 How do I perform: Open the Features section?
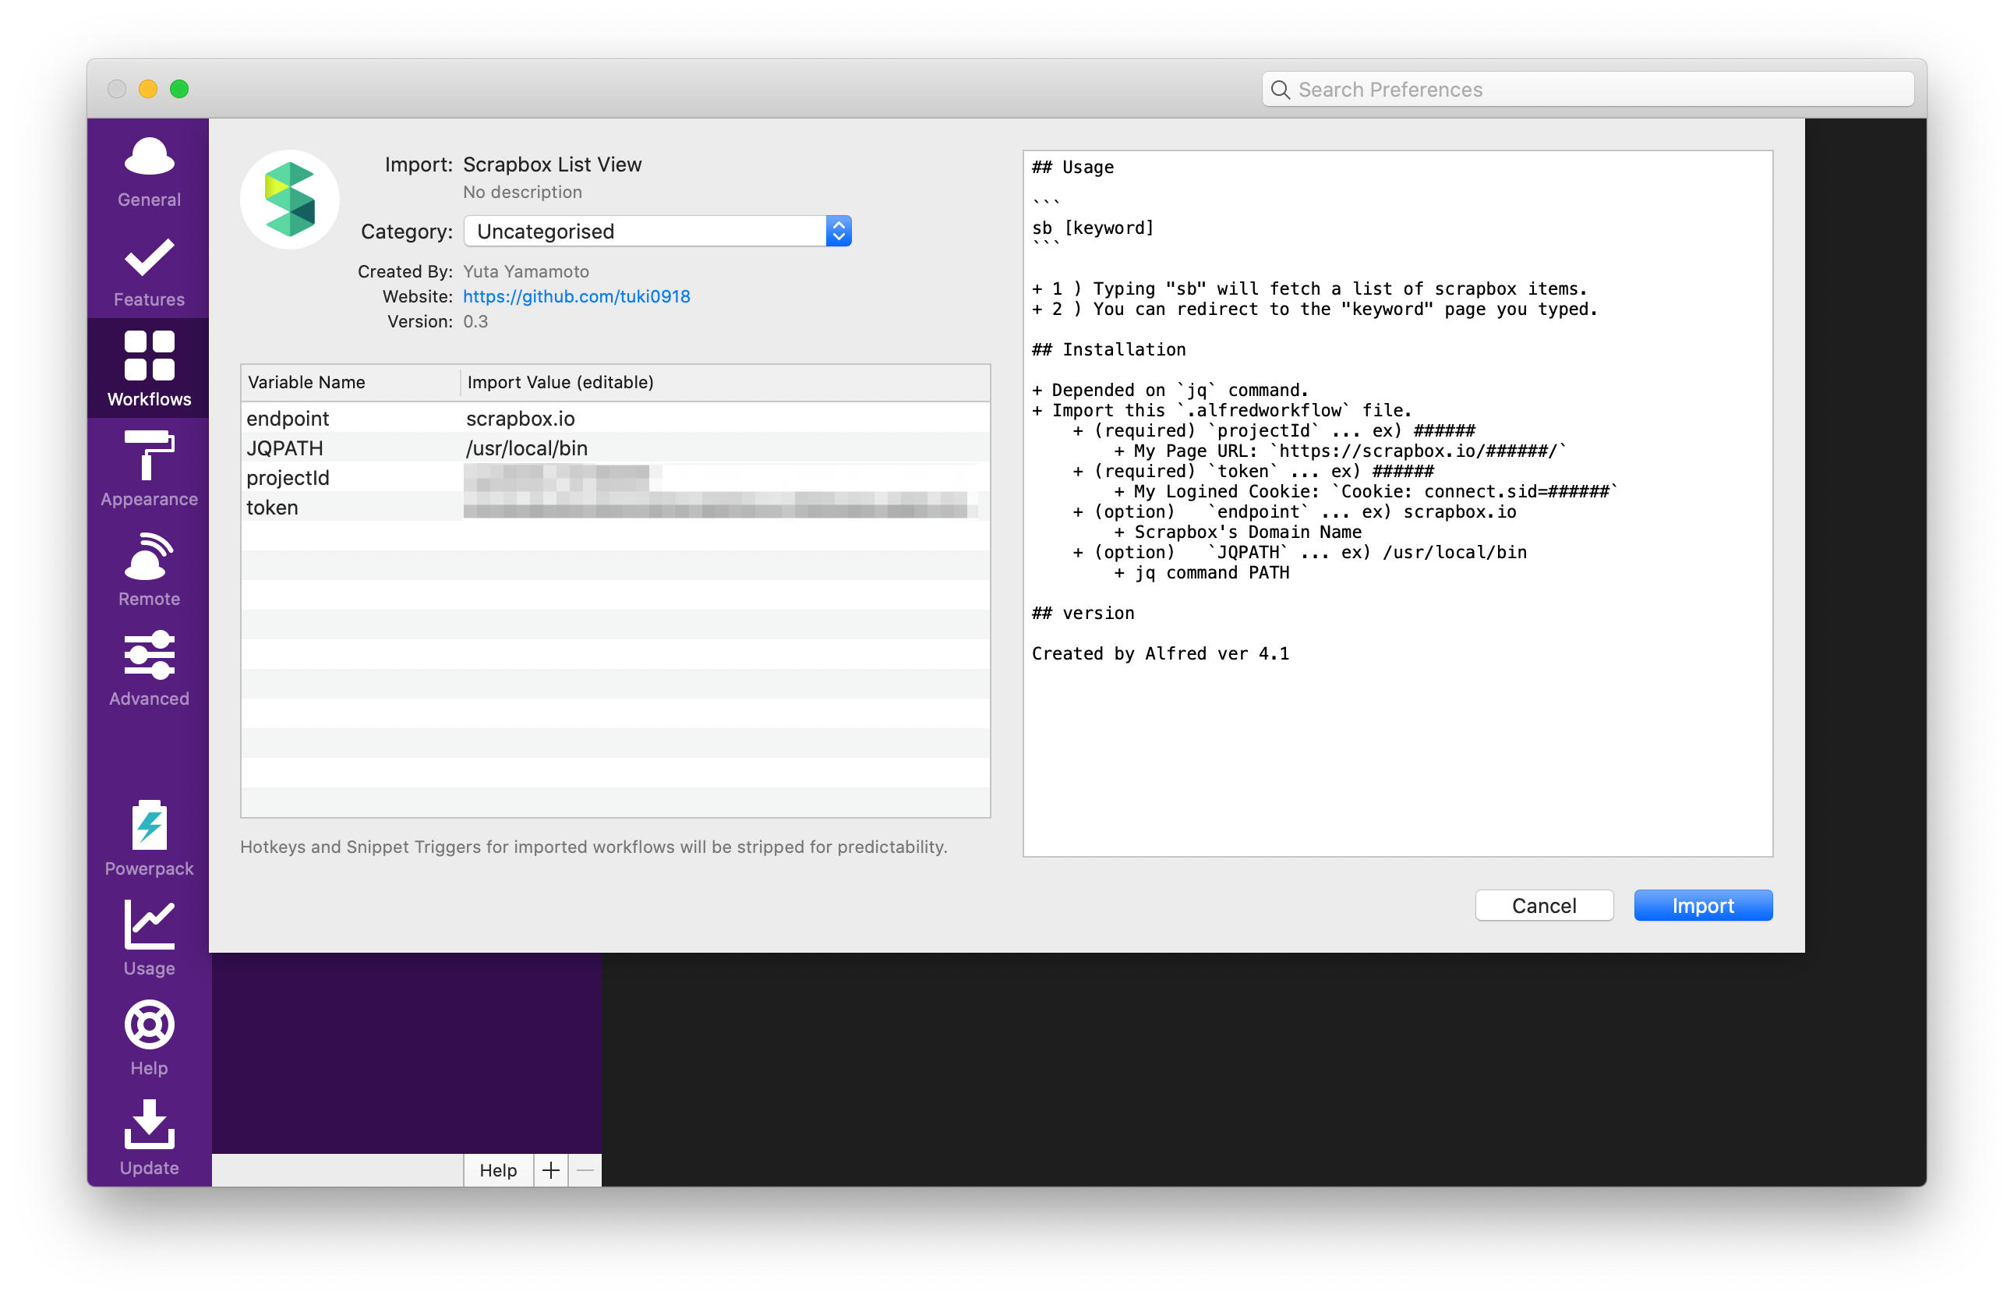coord(149,271)
